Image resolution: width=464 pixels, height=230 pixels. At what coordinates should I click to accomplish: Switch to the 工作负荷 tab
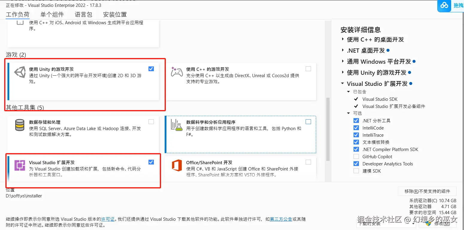(18, 15)
